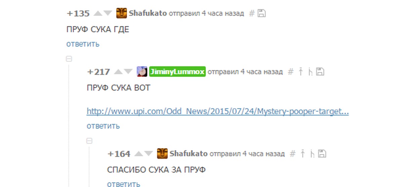Reply to the ПРУФ СУКА ГДЕ comment
The image size is (403, 187).
tap(83, 44)
